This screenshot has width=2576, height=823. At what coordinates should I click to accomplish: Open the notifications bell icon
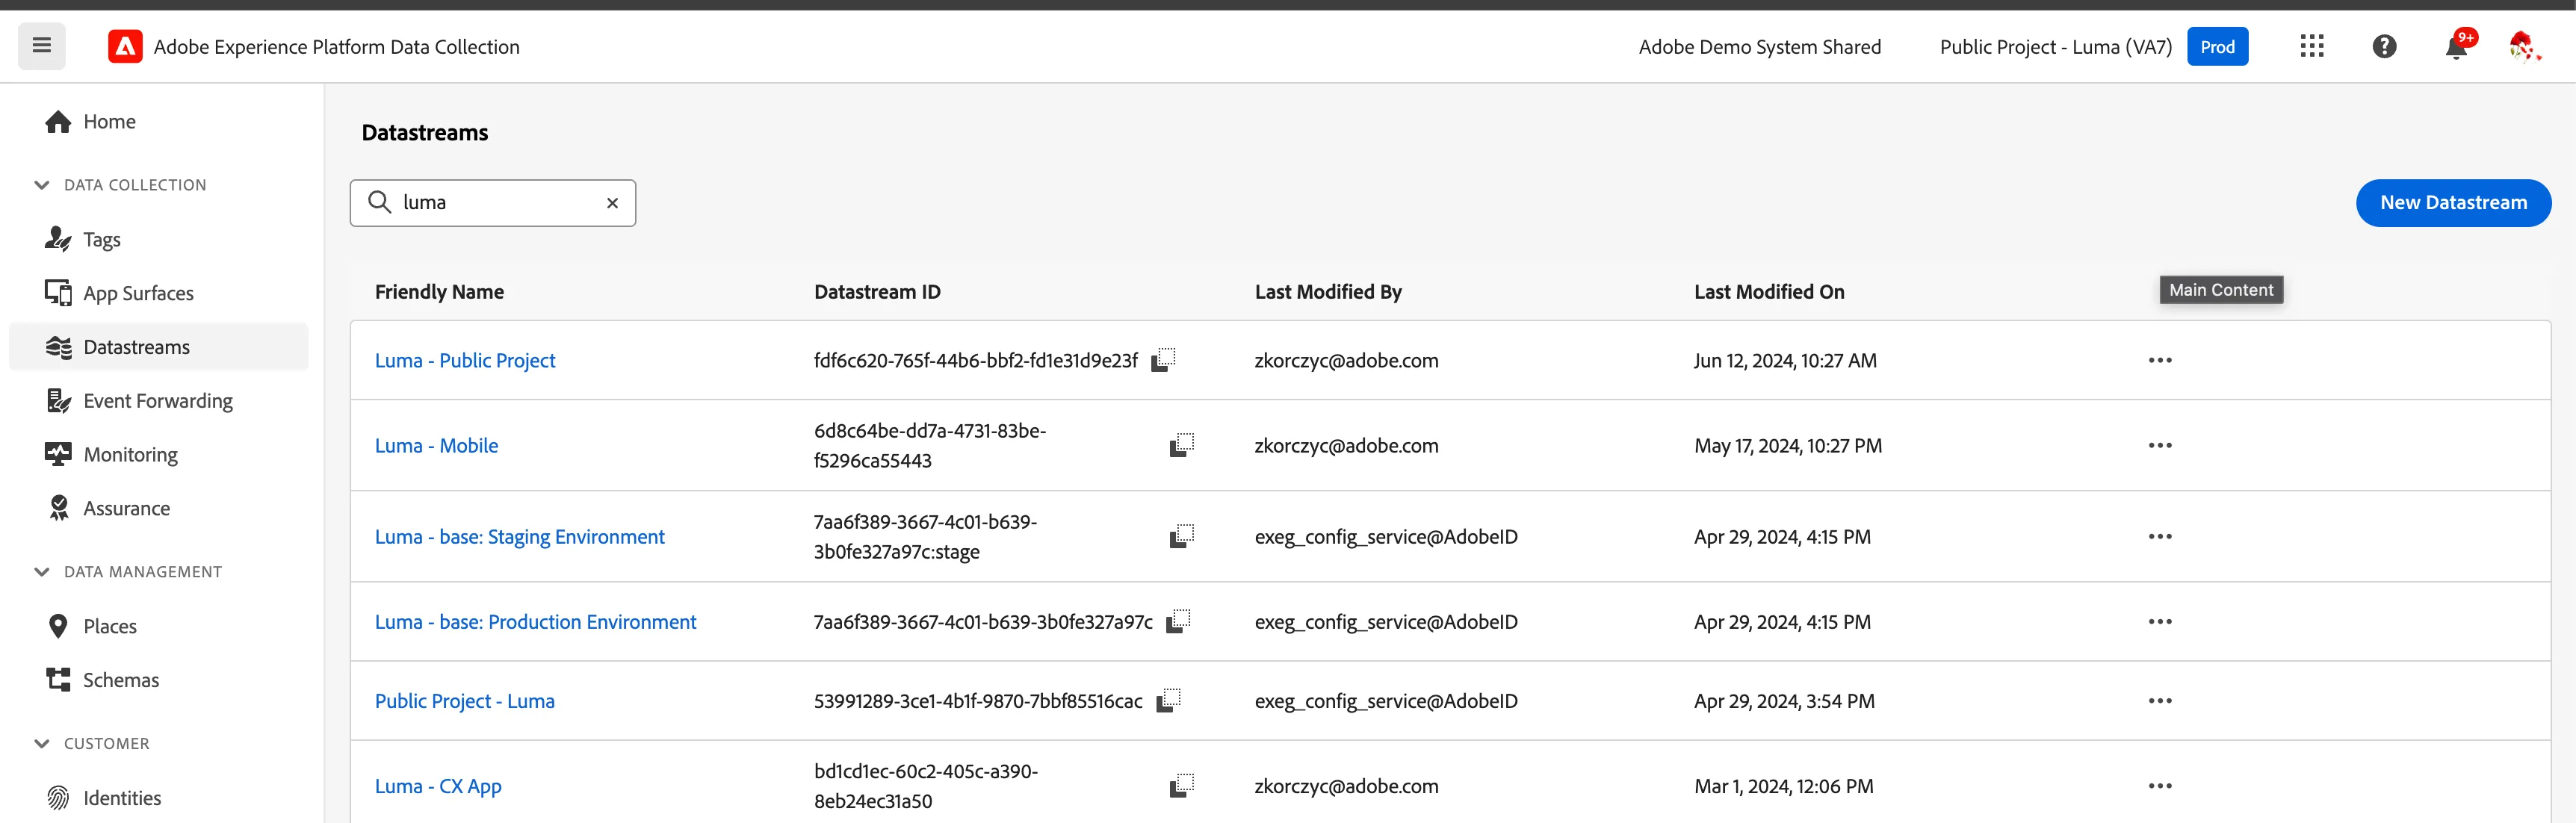point(2457,46)
